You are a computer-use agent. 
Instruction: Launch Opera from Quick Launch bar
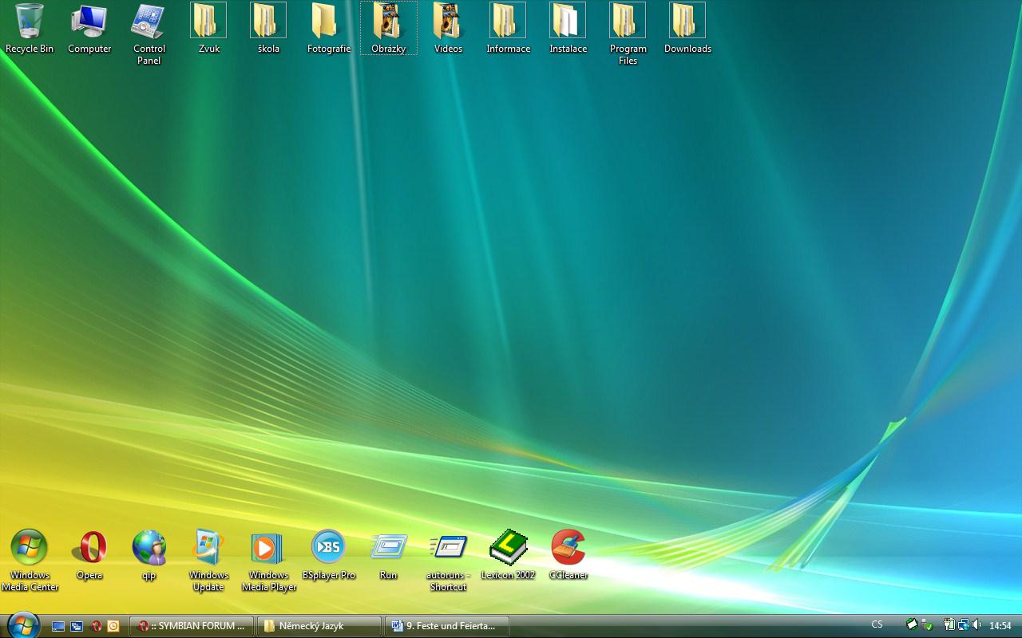tap(95, 626)
